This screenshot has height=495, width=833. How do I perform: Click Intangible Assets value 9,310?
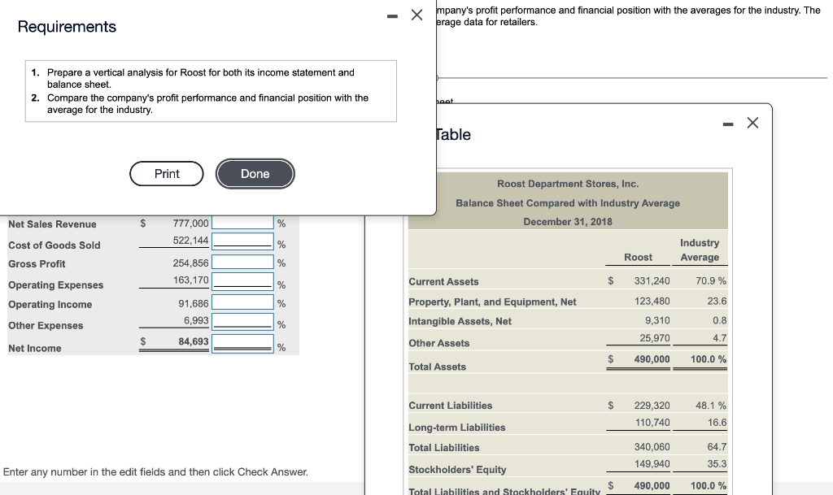[657, 320]
